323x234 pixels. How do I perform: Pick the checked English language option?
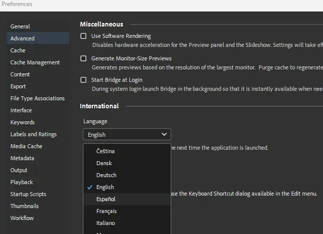127,187
